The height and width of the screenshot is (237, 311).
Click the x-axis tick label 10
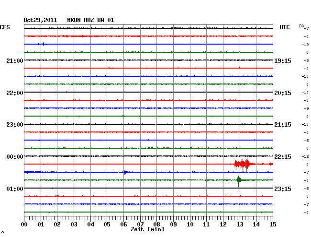190,225
